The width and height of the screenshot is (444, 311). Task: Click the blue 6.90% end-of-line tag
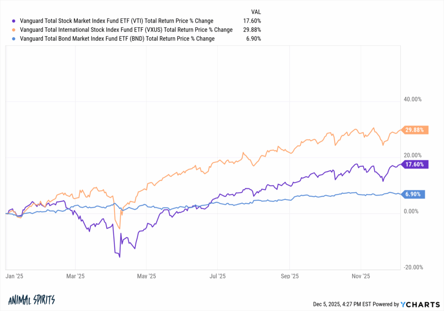pyautogui.click(x=414, y=194)
